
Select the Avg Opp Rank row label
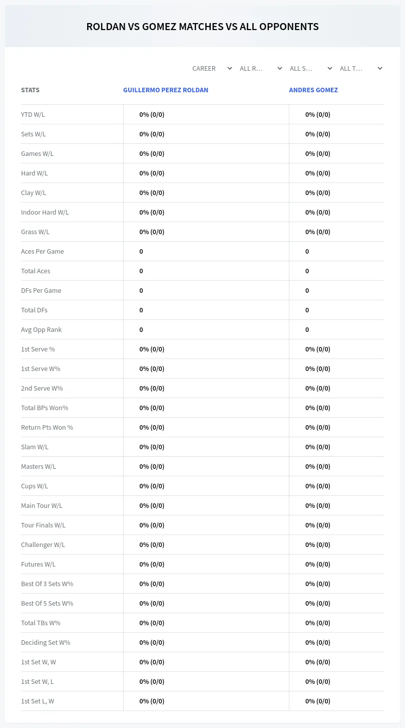click(x=42, y=329)
